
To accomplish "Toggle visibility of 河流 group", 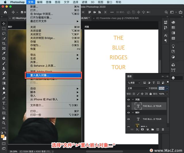I will tap(129, 100).
